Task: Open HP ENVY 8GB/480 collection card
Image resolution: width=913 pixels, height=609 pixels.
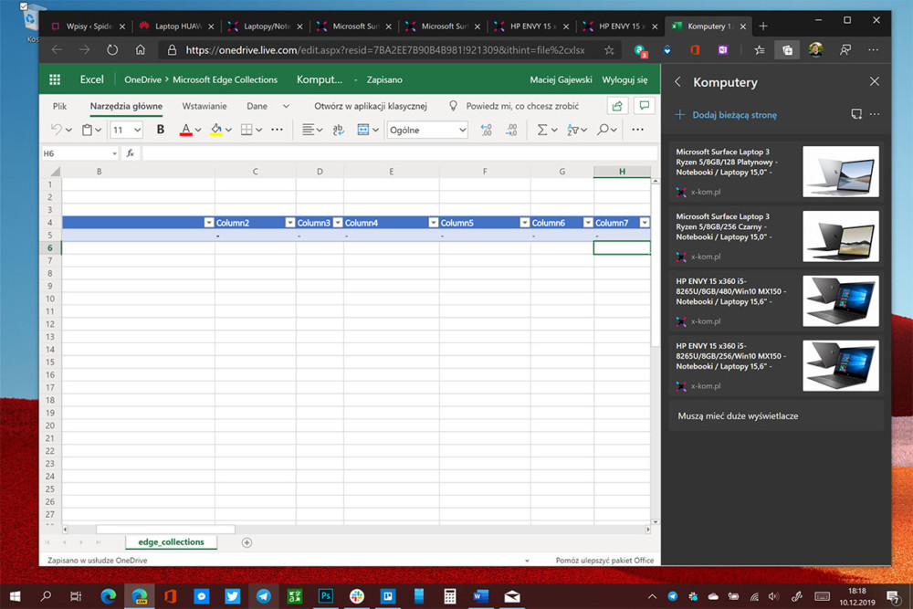Action: click(776, 300)
